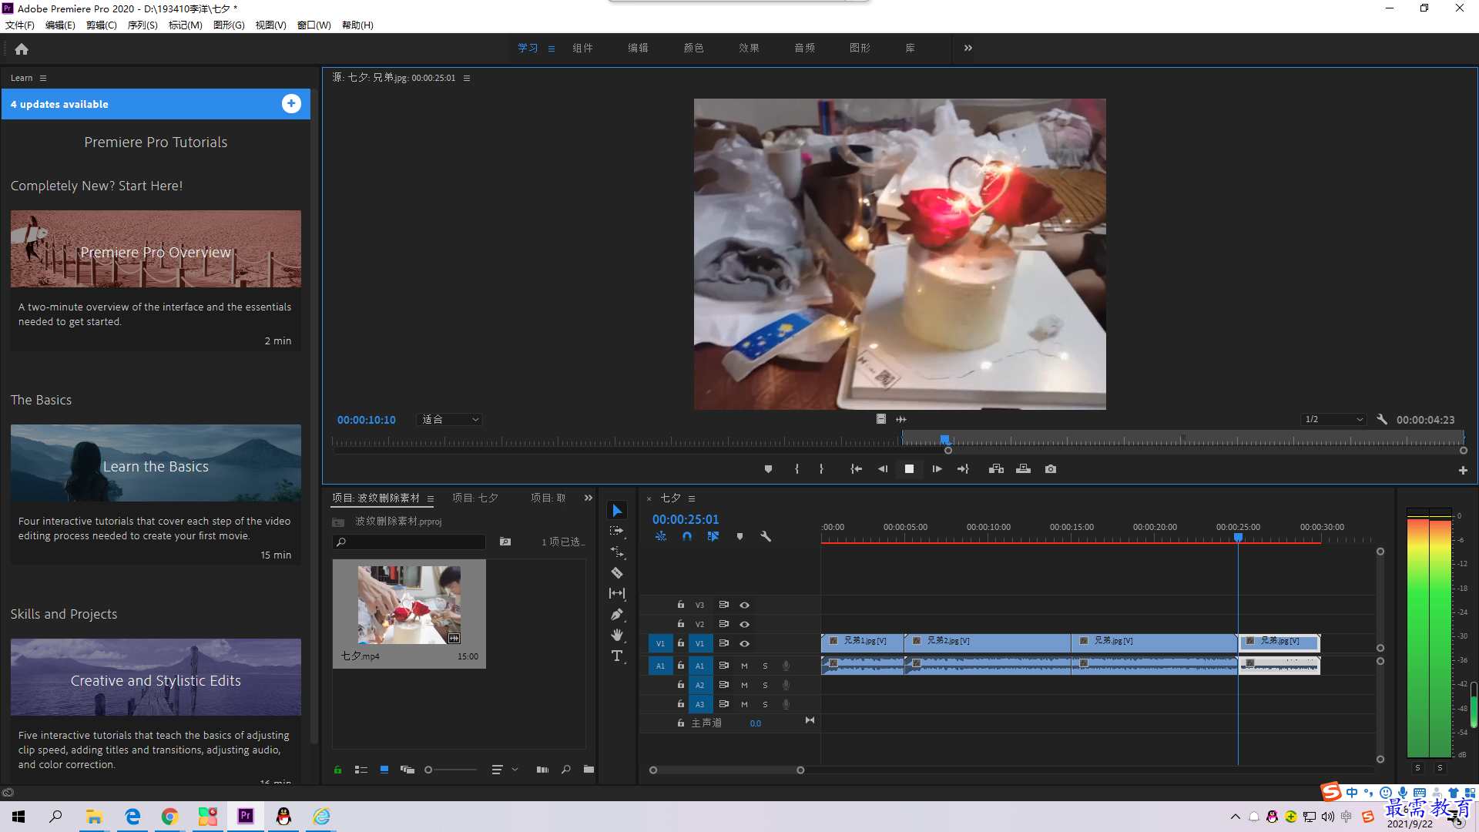The height and width of the screenshot is (832, 1479).
Task: Open the button editor plus icon
Action: [x=1463, y=470]
